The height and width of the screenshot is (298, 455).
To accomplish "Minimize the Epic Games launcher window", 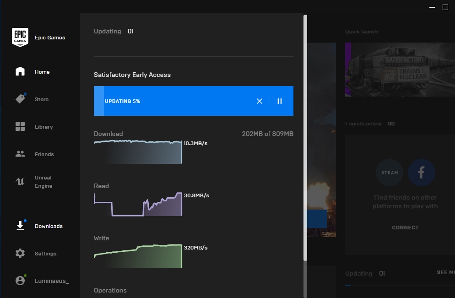I will [432, 7].
